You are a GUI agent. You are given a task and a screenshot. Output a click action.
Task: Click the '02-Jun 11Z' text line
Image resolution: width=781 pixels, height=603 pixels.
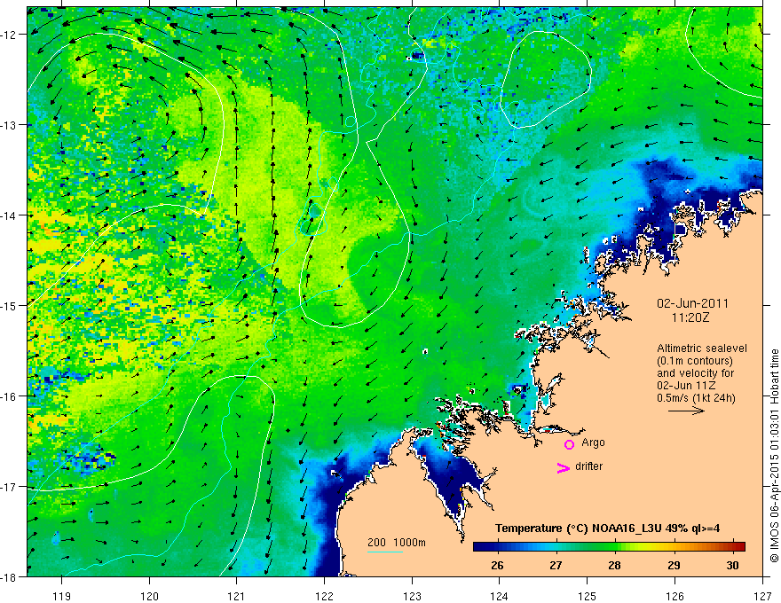point(688,386)
